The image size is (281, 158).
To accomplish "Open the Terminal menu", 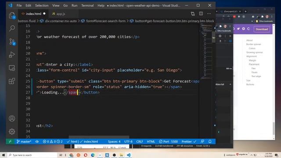I will click(87, 5).
